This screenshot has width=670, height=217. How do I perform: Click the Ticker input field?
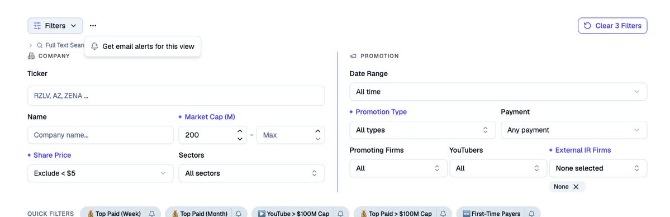176,96
